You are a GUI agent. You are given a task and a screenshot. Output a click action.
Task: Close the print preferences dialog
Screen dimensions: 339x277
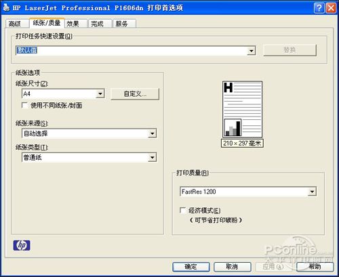tap(331, 8)
